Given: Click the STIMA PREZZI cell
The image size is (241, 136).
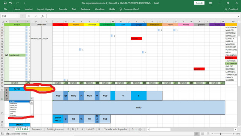Looking at the screenshot, I should [58, 119].
